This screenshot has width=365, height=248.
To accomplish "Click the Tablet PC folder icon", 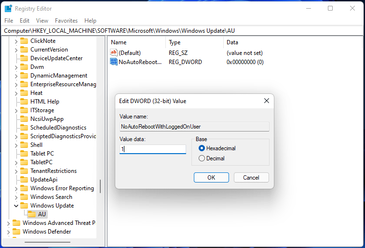I will 24,154.
